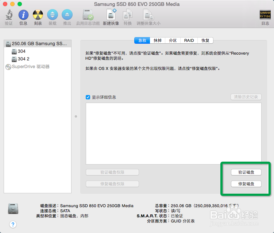Click the large hard disk icon in info footer

(13, 209)
